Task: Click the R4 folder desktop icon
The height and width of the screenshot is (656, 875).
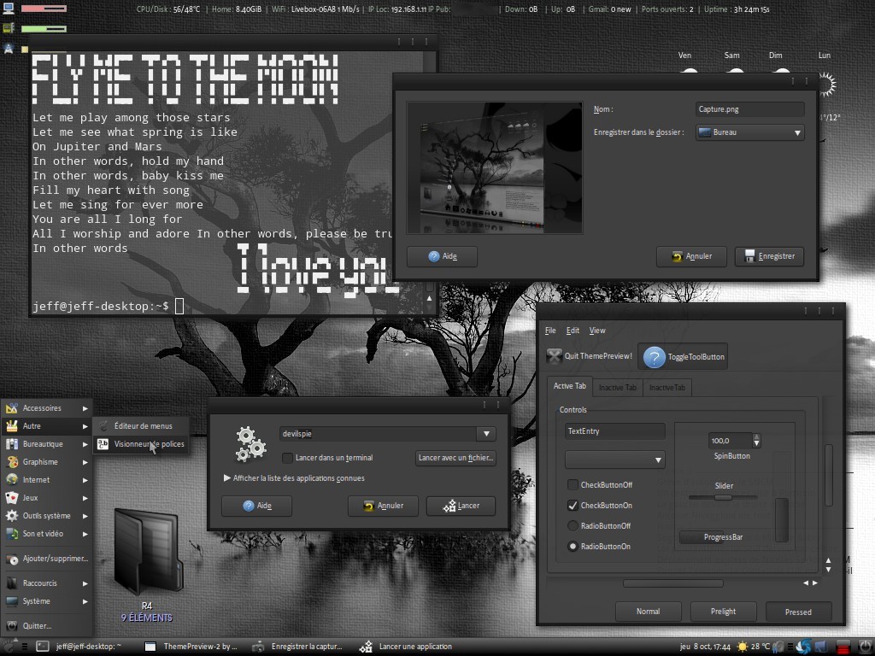Action: pos(147,553)
